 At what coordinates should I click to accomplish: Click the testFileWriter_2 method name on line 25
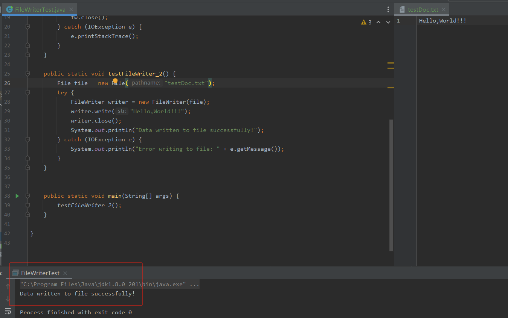pos(135,74)
